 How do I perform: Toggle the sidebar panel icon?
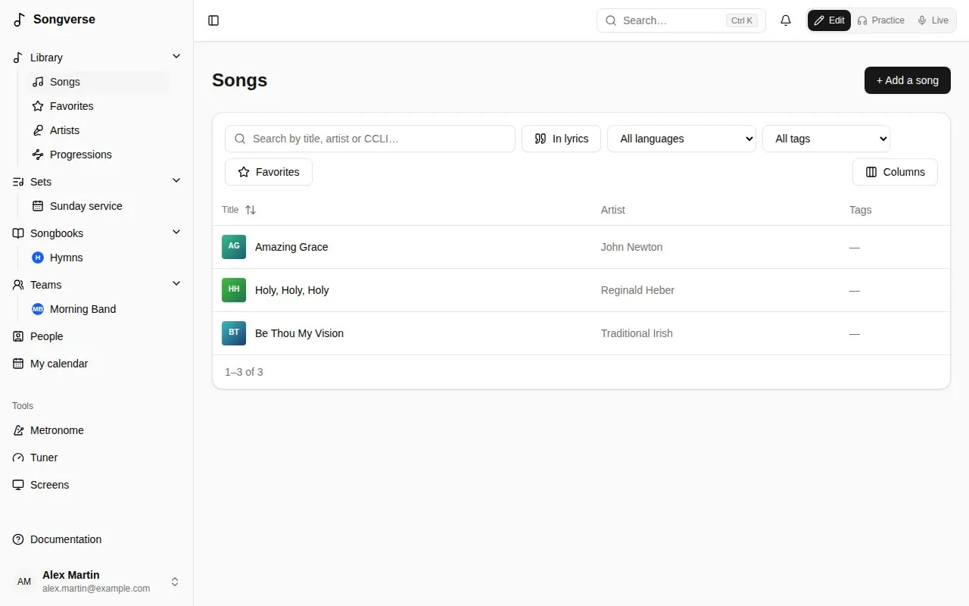(x=213, y=20)
